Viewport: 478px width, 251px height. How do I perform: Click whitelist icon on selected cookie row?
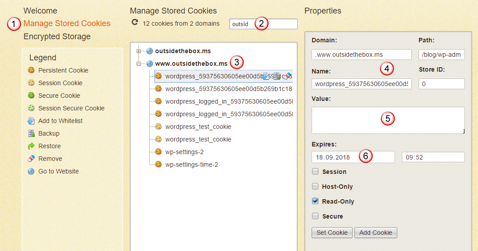pyautogui.click(x=266, y=76)
